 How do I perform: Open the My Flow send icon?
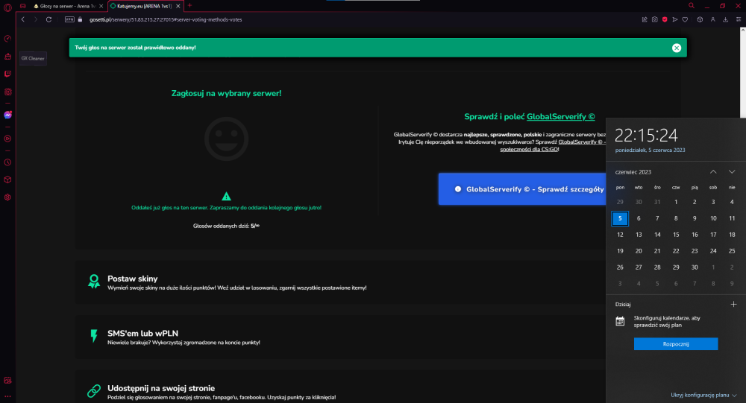[x=674, y=19]
